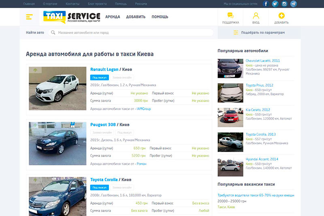Open Hyundai Accent, 2014 link
Viewport: 324px width, 216px height.
[262, 159]
